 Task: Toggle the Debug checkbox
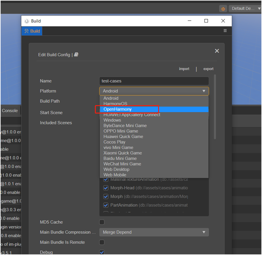[102, 252]
